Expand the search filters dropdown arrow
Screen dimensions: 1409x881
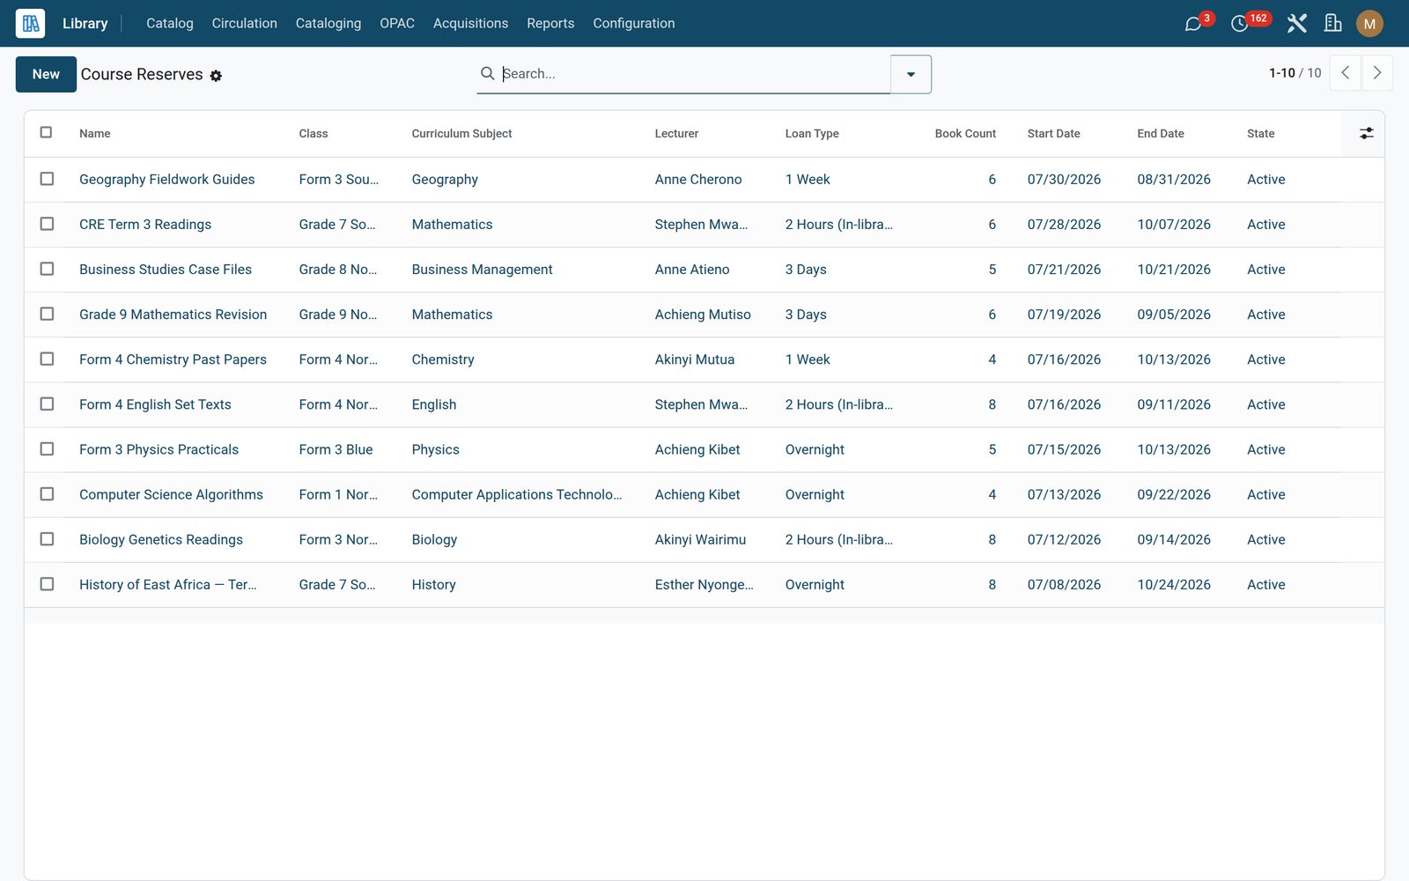pyautogui.click(x=911, y=74)
